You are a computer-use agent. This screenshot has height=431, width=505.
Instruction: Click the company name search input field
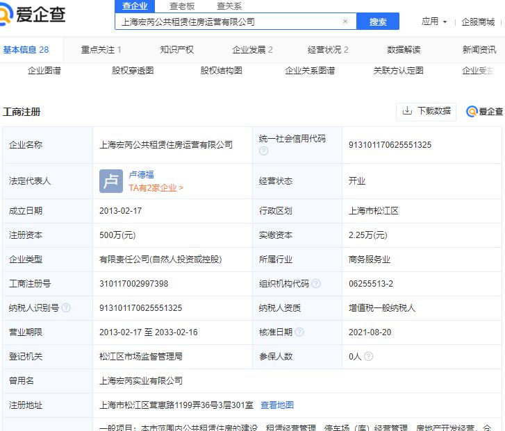(x=229, y=22)
